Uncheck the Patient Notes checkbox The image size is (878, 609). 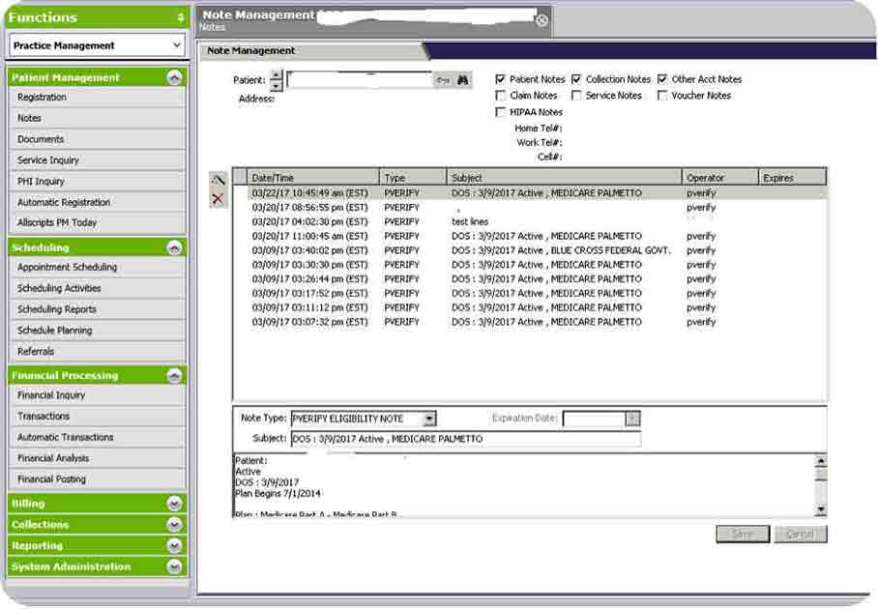[x=500, y=78]
